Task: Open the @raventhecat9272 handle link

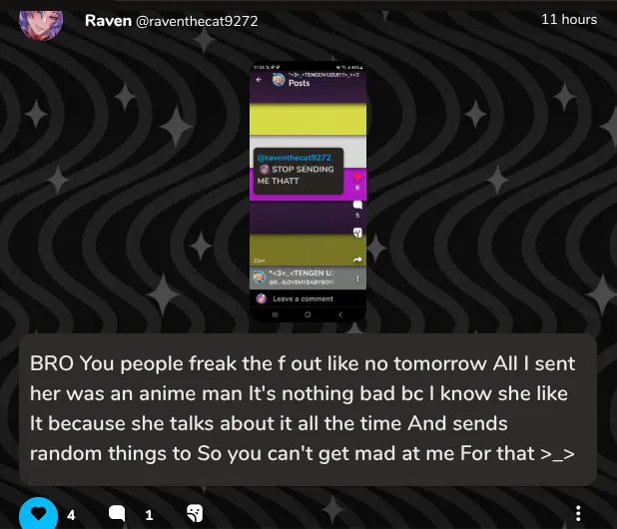Action: (197, 21)
